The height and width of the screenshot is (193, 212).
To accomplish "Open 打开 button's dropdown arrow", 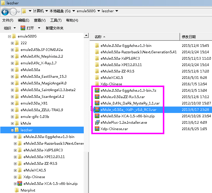I will (39, 28).
